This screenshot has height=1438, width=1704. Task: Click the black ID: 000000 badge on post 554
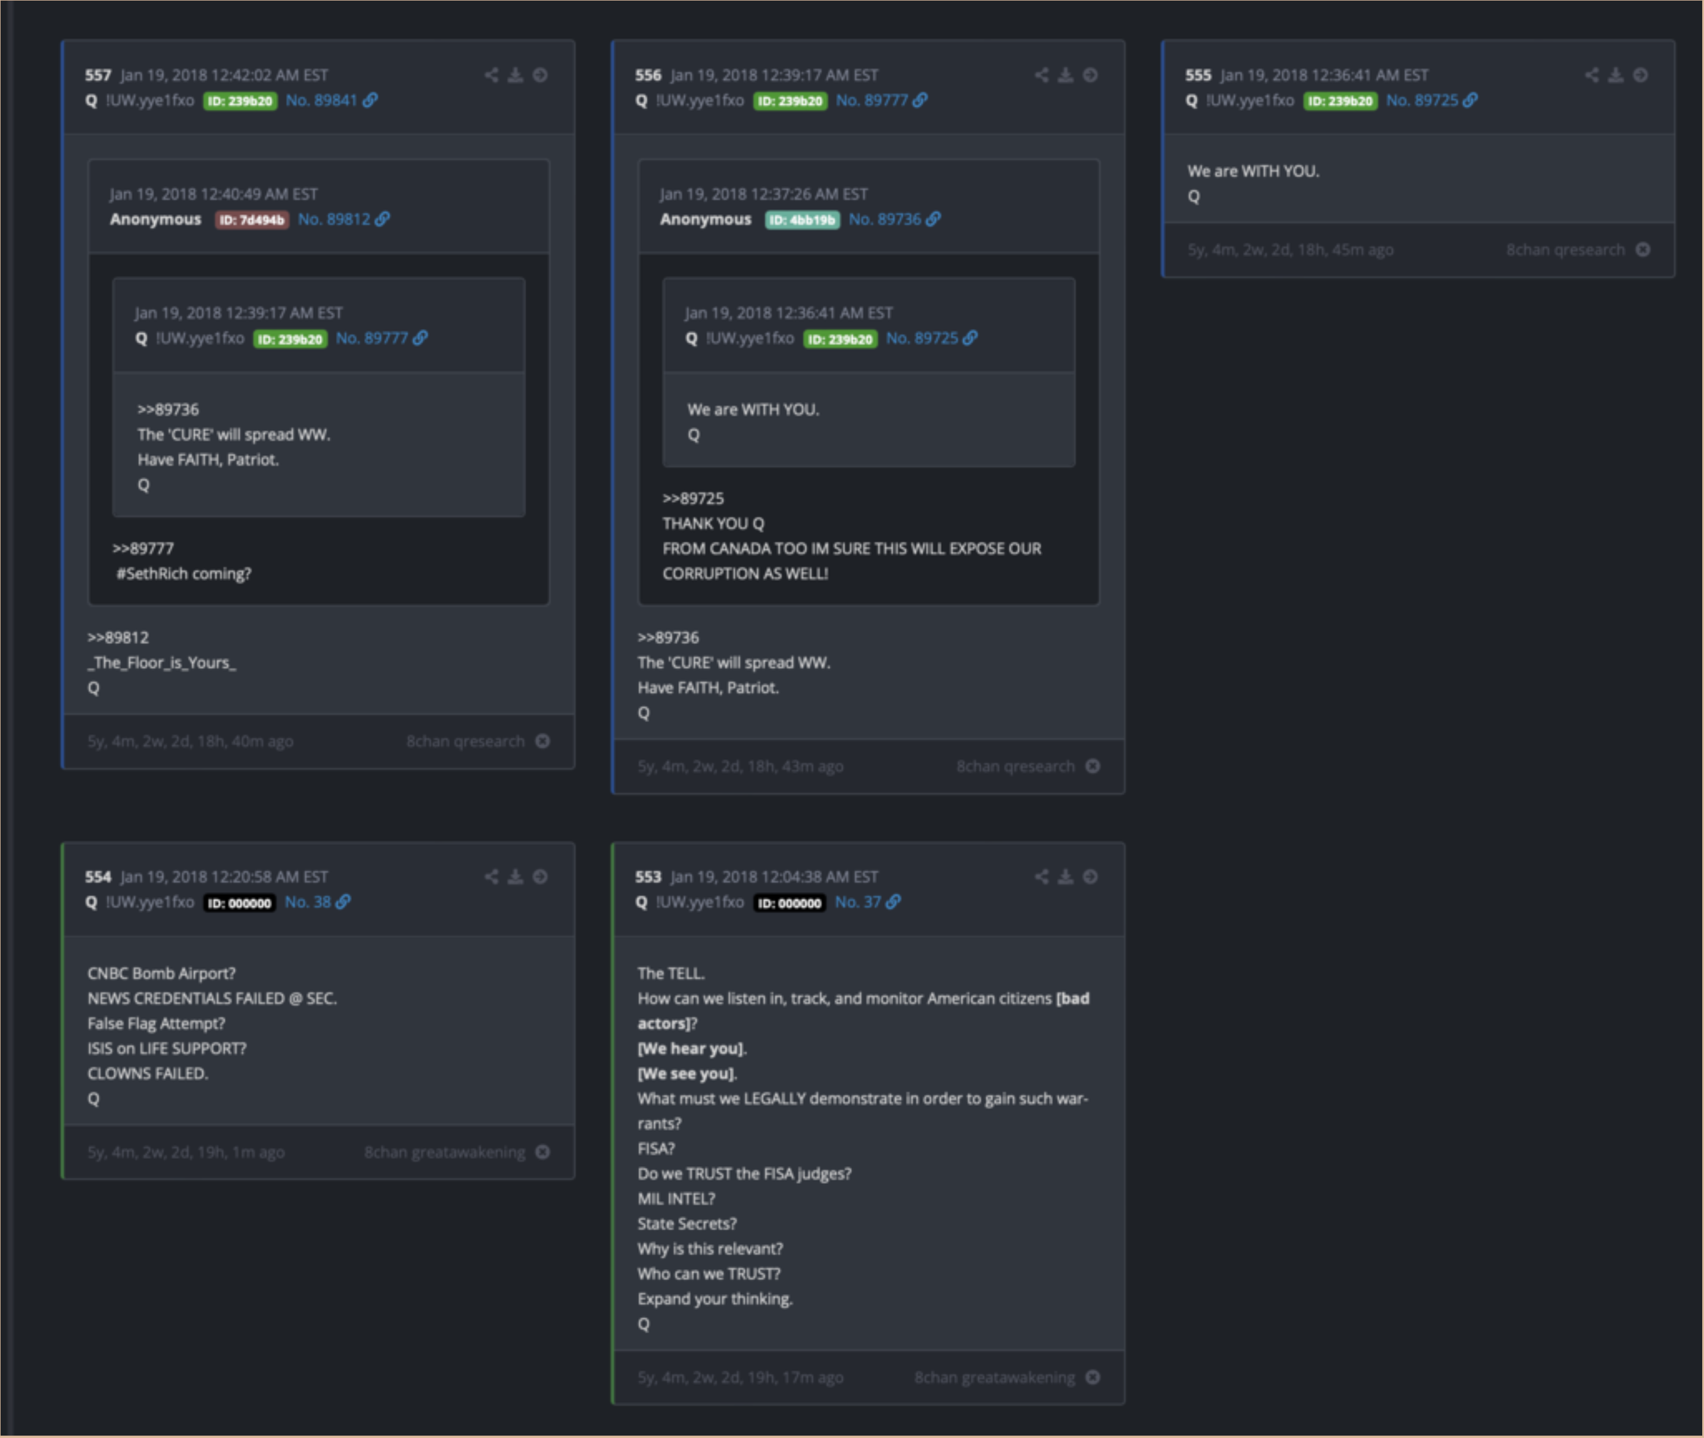point(240,902)
